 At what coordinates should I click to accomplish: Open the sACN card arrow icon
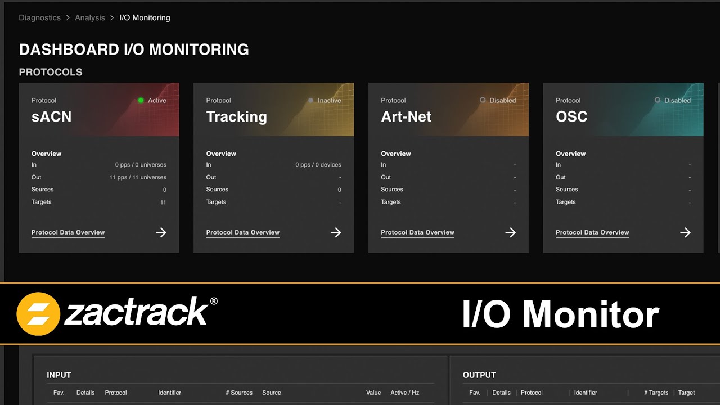point(161,232)
